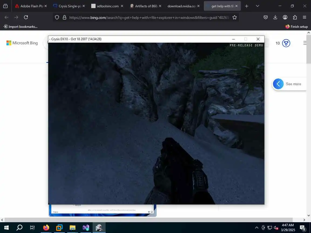Open Task View on the taskbar
Screen dimensions: 311x233
pos(32,228)
